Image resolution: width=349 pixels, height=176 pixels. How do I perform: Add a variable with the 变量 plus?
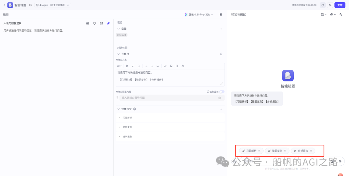[x=221, y=29]
